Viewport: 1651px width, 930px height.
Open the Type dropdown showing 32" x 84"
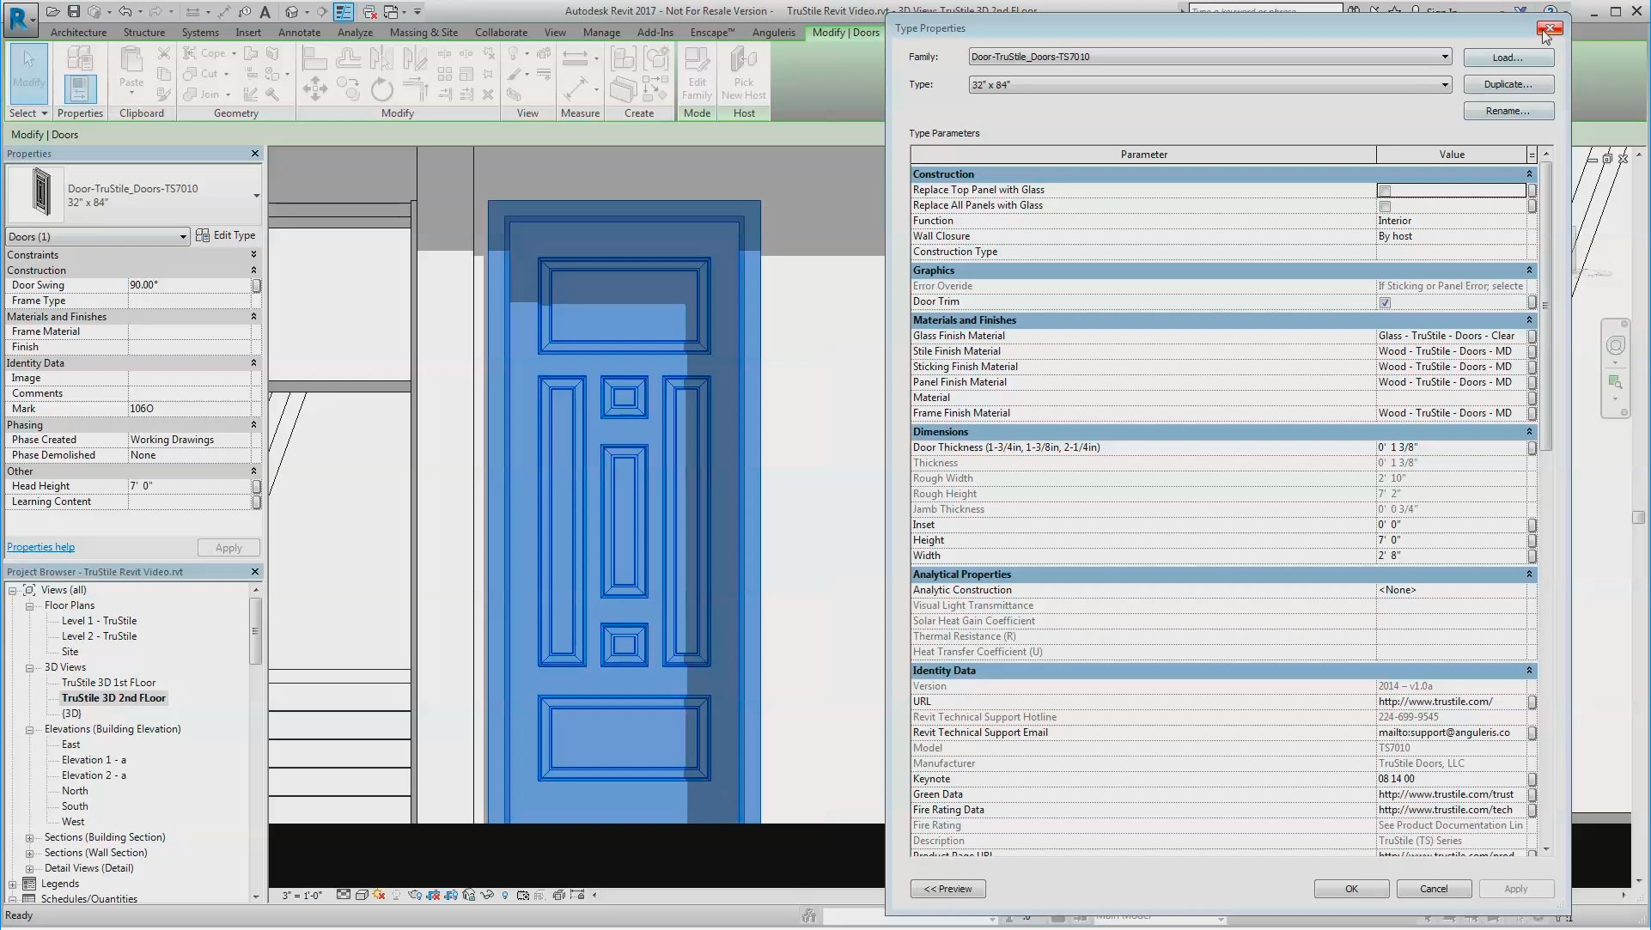[x=1445, y=84]
